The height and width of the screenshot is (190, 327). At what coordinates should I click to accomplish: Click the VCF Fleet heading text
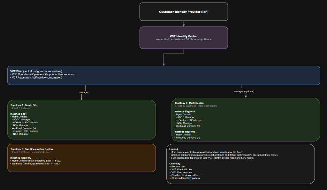coord(16,71)
